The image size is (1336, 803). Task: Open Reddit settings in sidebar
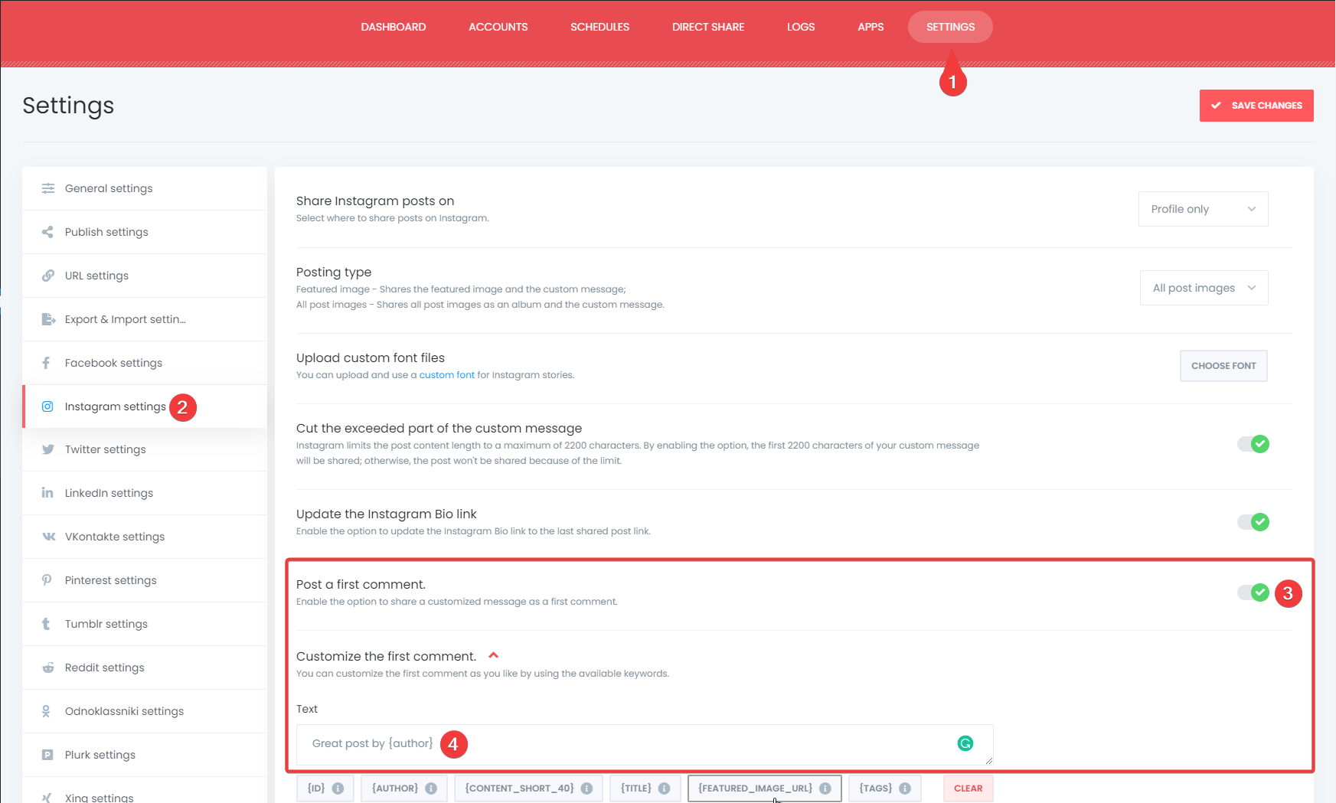145,668
